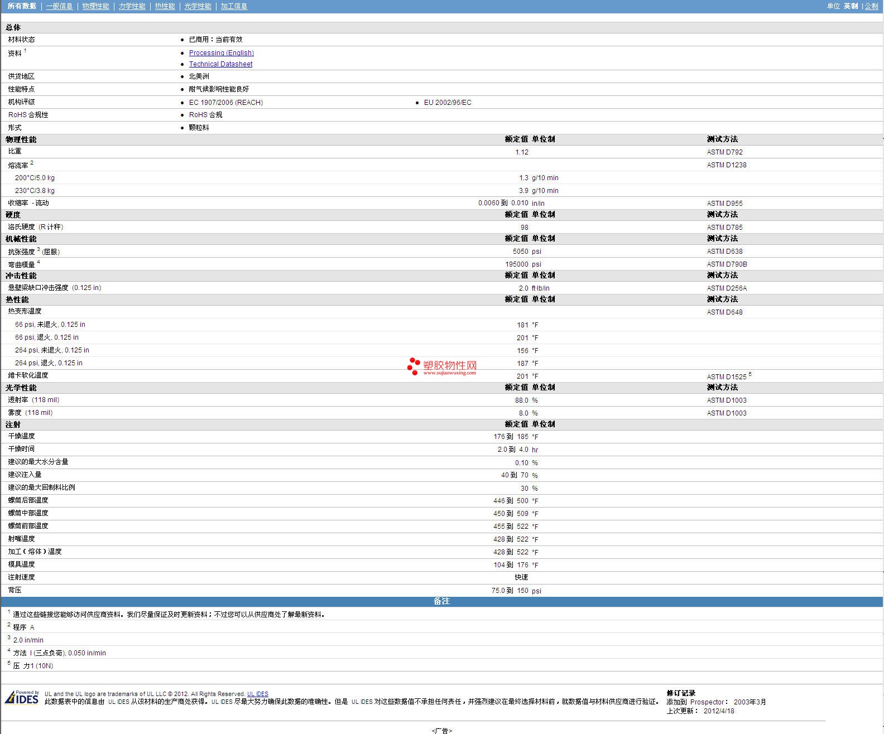Click 66 psi, 未退火, 0.125 in row
This screenshot has height=734, width=884.
pos(442,325)
